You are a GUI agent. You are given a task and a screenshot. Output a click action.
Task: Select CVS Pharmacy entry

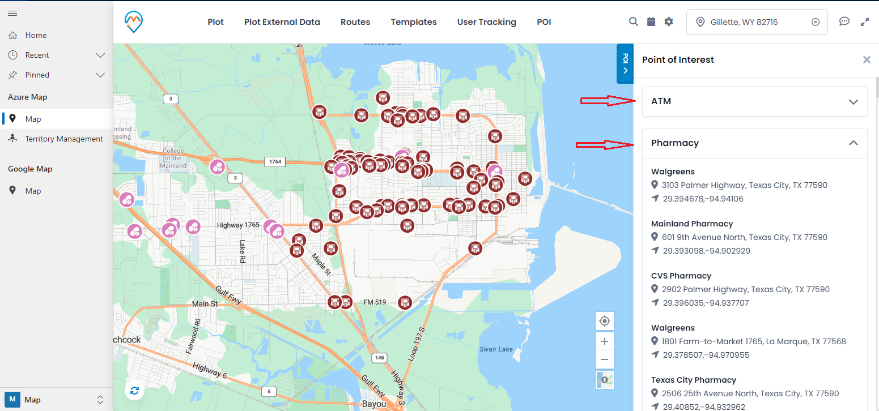[x=681, y=276]
